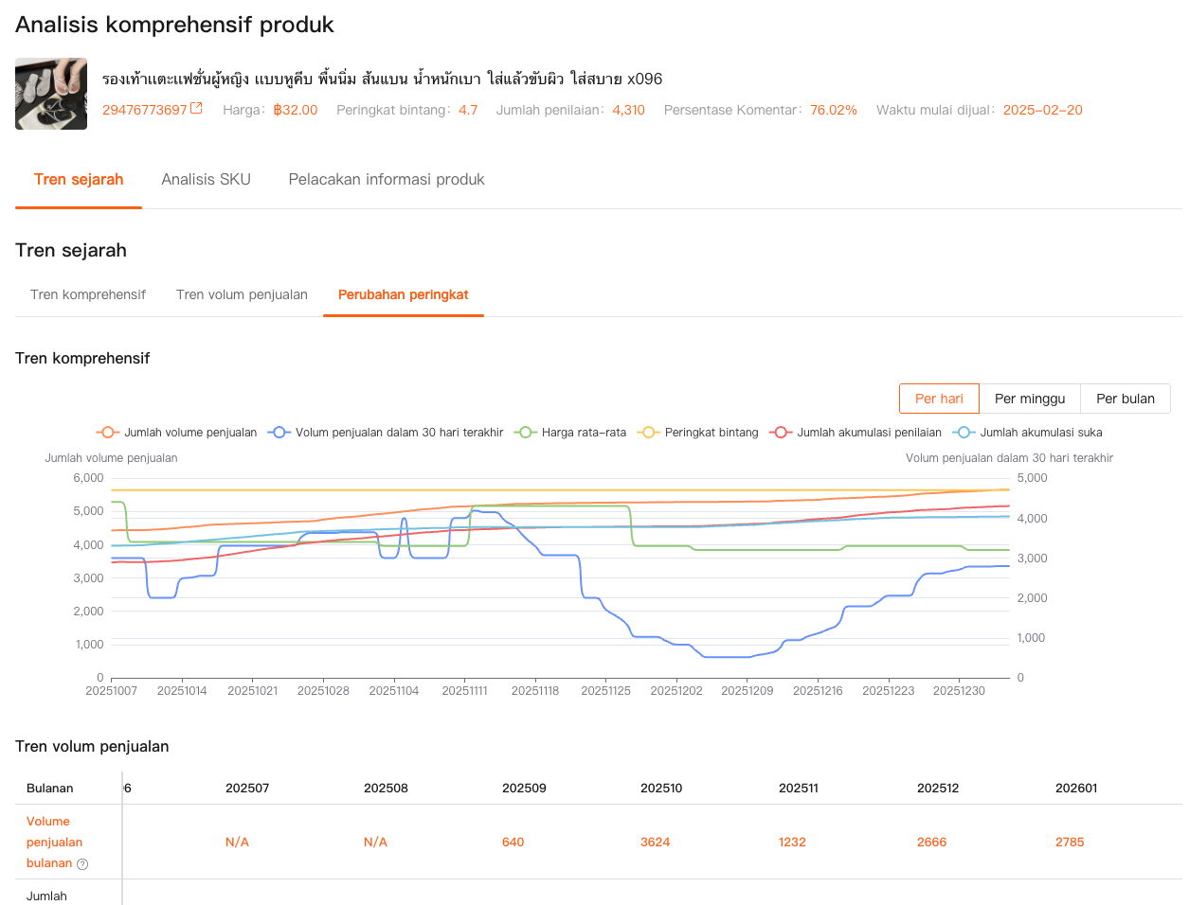Switch to Analisis SKU tab
The image size is (1189, 905).
tap(206, 180)
